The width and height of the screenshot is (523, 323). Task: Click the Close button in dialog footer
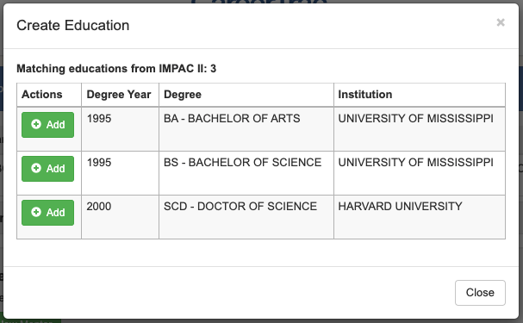click(480, 293)
